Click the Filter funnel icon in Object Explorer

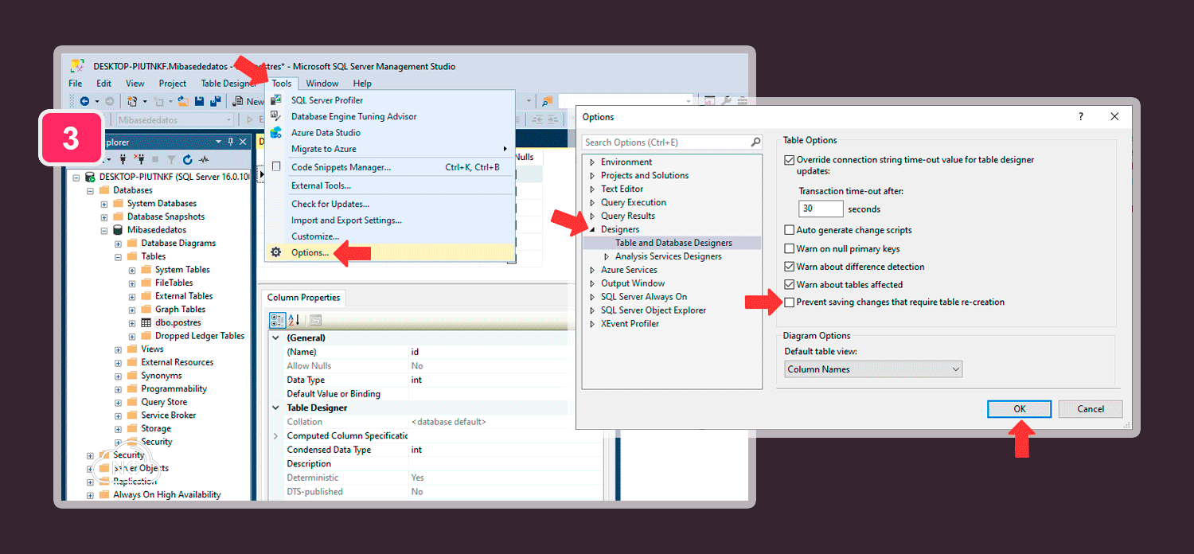pyautogui.click(x=171, y=159)
